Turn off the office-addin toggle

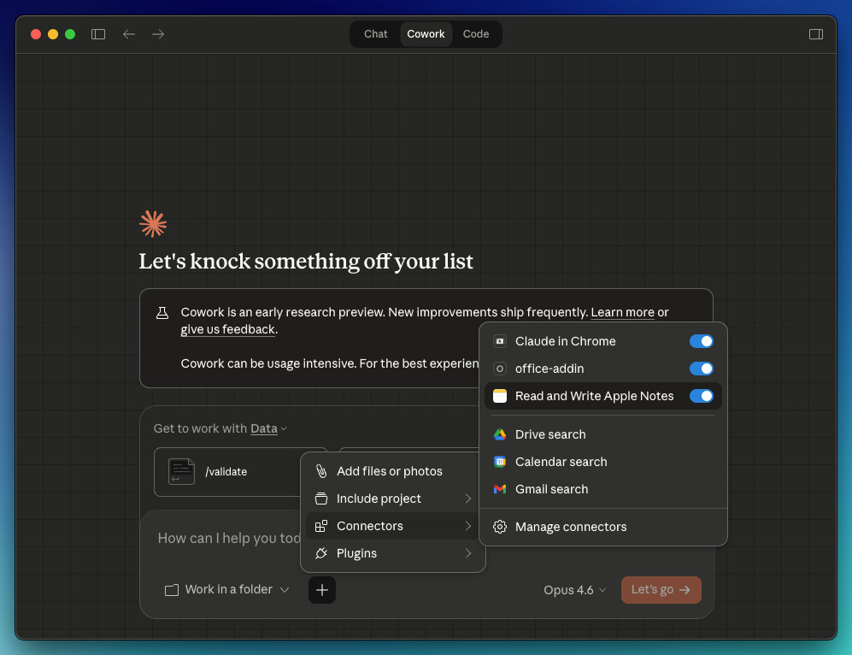click(701, 369)
